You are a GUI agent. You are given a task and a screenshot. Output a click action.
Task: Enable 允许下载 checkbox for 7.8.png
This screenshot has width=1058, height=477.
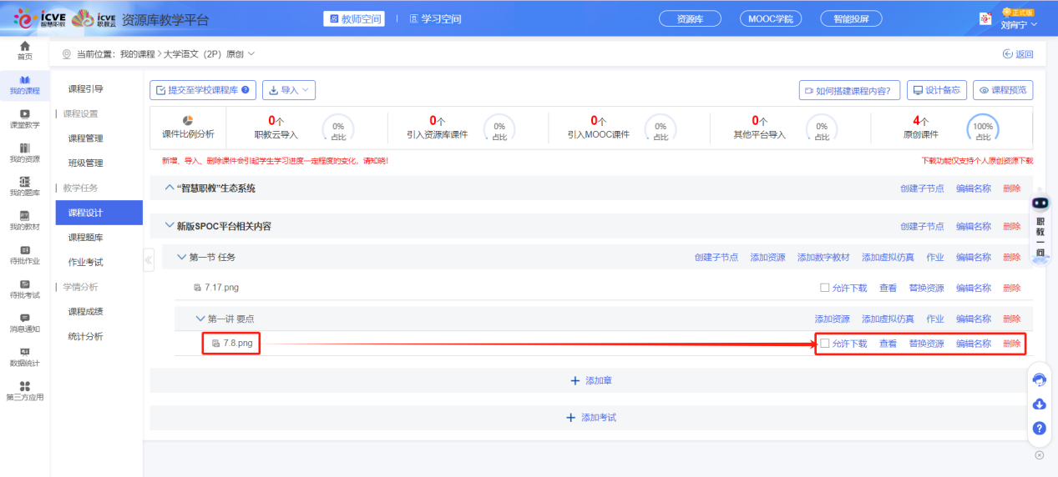(x=825, y=344)
